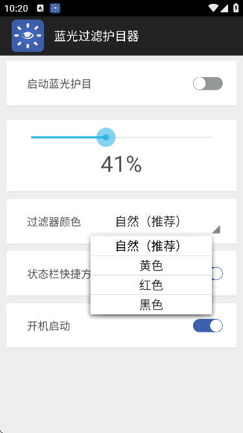Select 红色 filter color option
Image resolution: width=243 pixels, height=433 pixels.
click(151, 285)
